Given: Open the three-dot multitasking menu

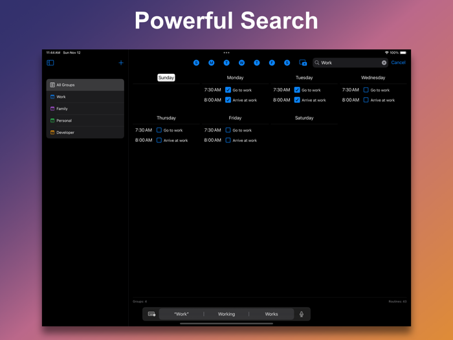Looking at the screenshot, I should click(226, 52).
